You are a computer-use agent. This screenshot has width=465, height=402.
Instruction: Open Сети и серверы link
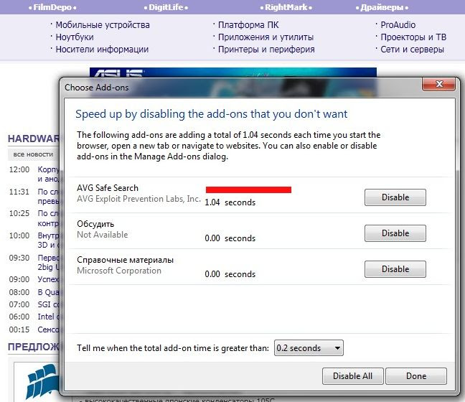(x=412, y=50)
